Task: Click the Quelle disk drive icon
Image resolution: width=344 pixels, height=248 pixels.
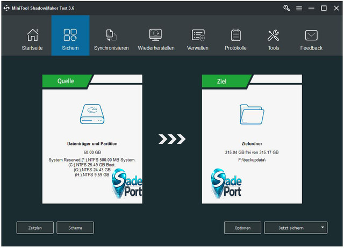Action: tap(92, 114)
